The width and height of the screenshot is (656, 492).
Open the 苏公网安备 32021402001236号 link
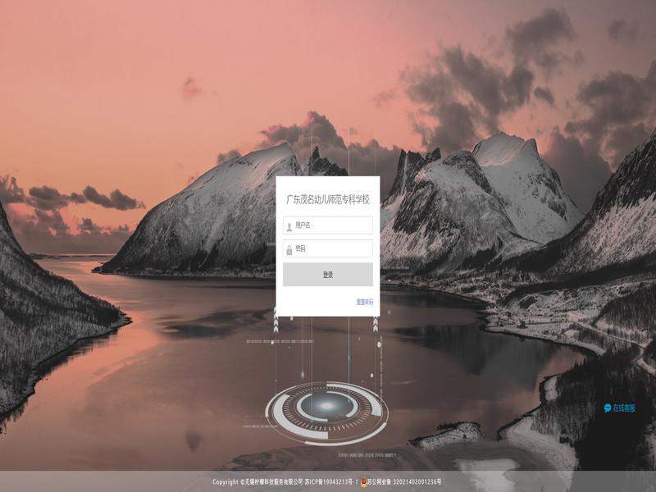405,482
